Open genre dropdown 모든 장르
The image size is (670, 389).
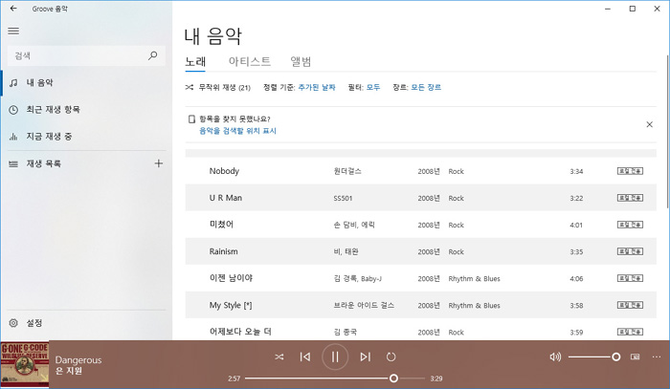[426, 87]
